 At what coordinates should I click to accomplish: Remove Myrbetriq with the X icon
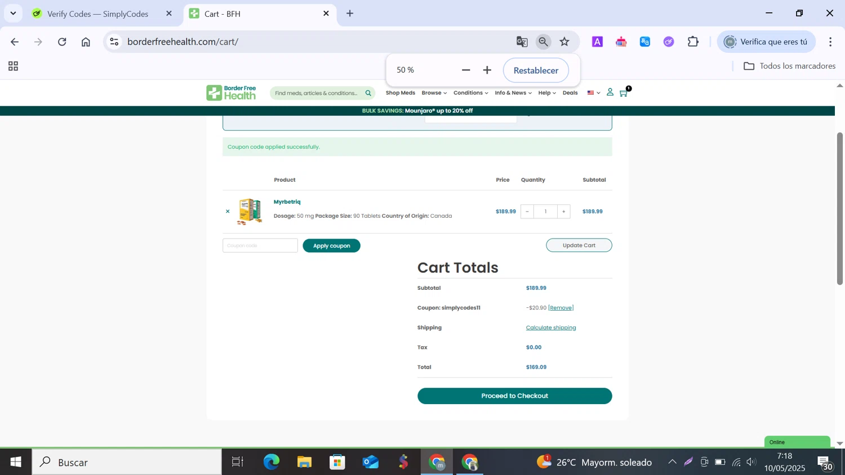228,212
